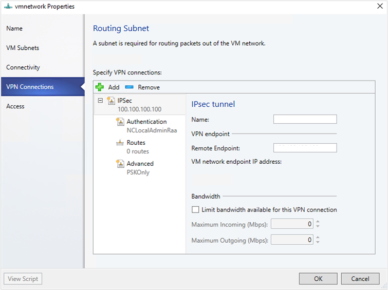Click the 100.100.100.100 address text
This screenshot has height=290, width=388.
[139, 109]
